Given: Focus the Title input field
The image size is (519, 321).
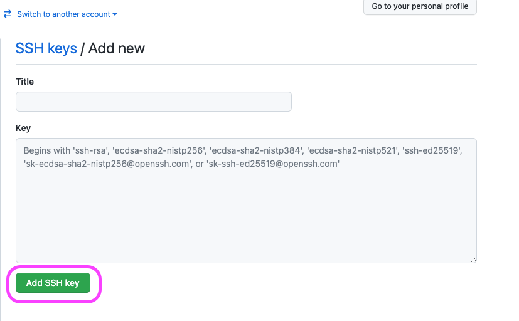Looking at the screenshot, I should click(x=154, y=102).
